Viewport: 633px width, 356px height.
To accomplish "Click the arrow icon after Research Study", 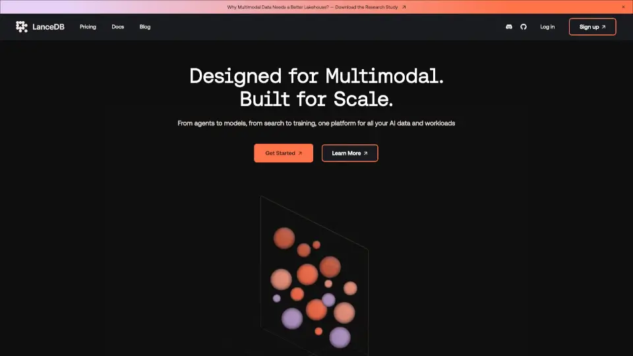I will click(404, 7).
